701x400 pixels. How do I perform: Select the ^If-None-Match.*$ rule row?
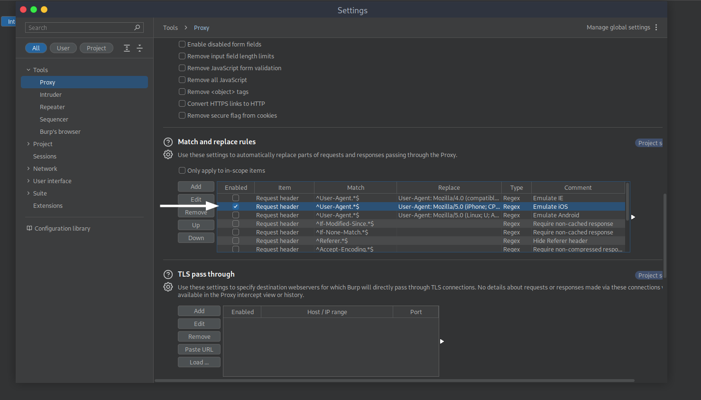tap(421, 232)
